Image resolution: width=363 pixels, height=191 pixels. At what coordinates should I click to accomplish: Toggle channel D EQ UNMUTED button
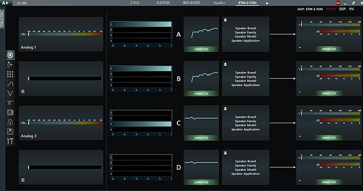[201, 182]
